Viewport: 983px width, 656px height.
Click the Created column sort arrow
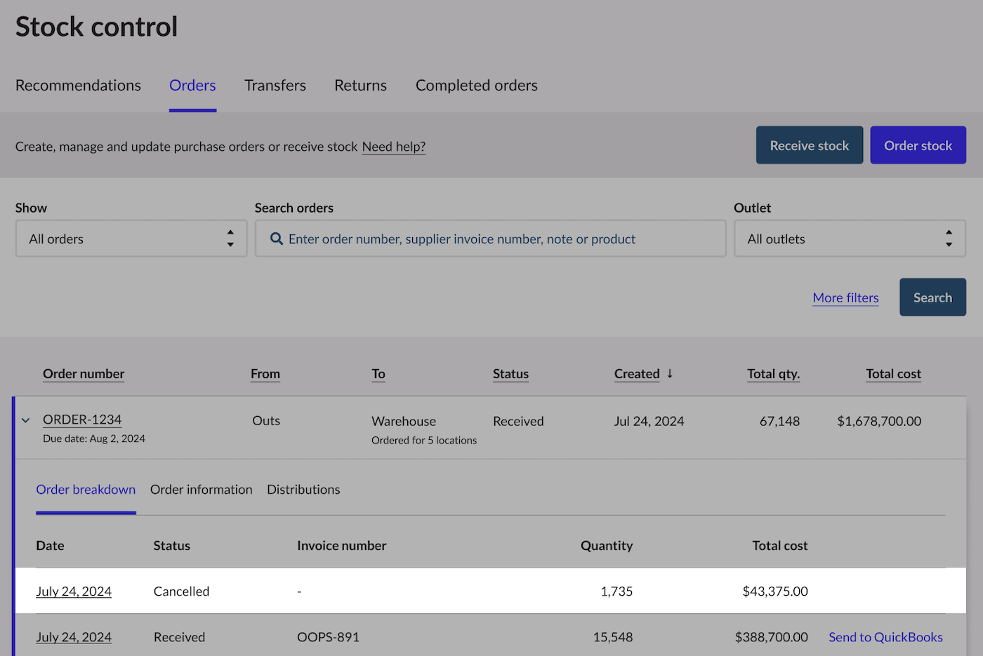tap(670, 374)
